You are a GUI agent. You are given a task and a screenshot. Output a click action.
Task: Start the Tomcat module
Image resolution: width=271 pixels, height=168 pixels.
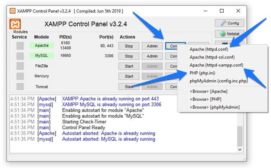tap(129, 86)
